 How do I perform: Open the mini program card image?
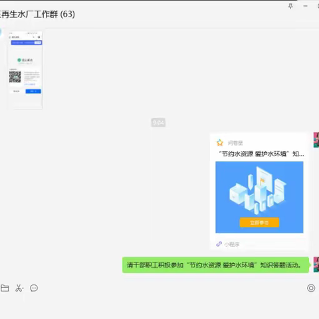(259, 197)
